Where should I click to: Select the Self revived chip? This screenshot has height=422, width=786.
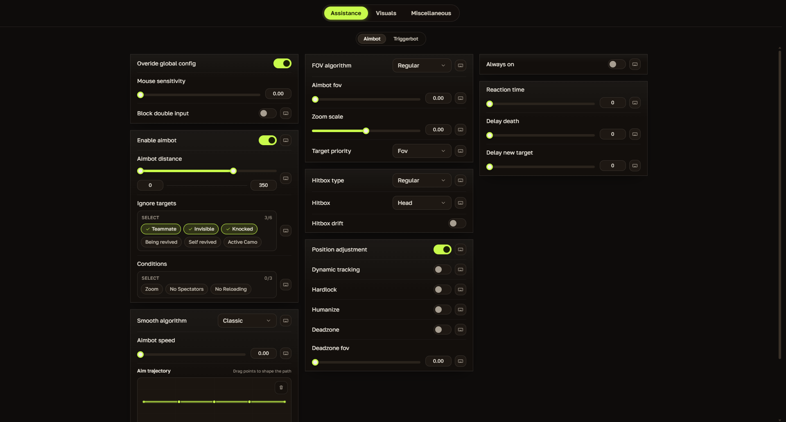(x=203, y=242)
